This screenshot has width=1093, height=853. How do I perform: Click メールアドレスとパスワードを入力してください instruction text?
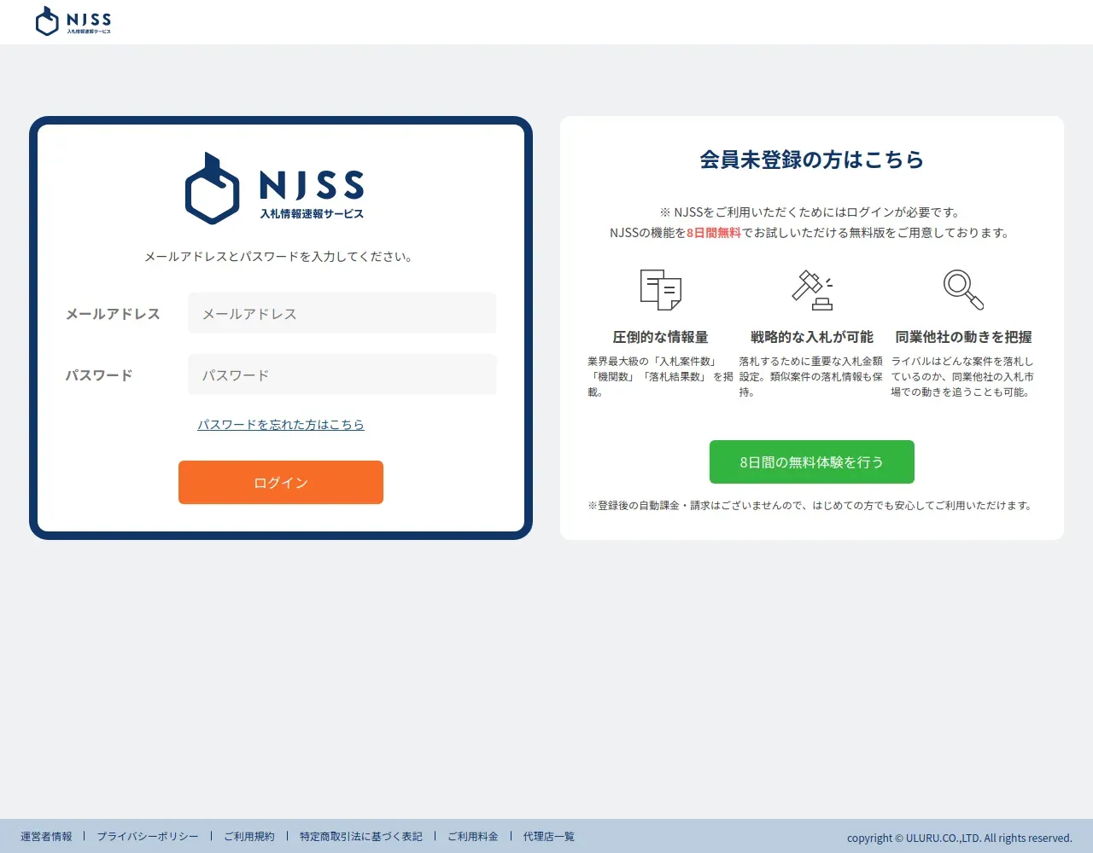click(279, 257)
